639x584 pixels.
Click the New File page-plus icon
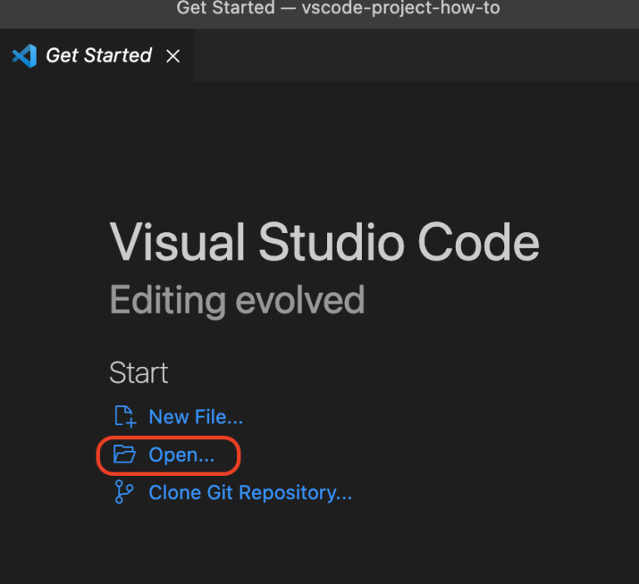click(x=125, y=417)
